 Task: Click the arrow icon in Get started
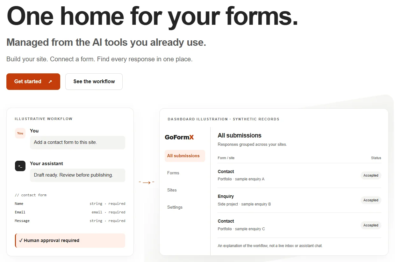[x=50, y=82]
